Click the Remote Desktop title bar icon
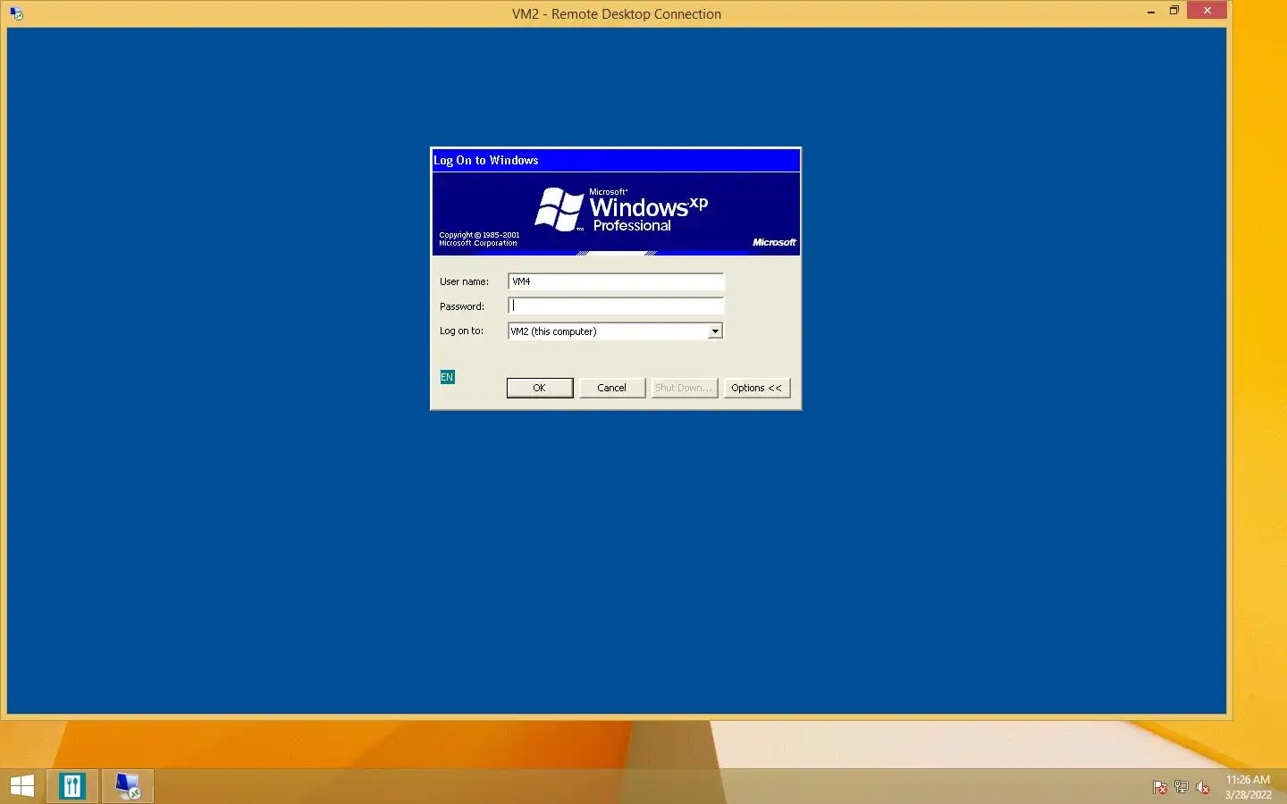Image resolution: width=1287 pixels, height=804 pixels. 16,13
